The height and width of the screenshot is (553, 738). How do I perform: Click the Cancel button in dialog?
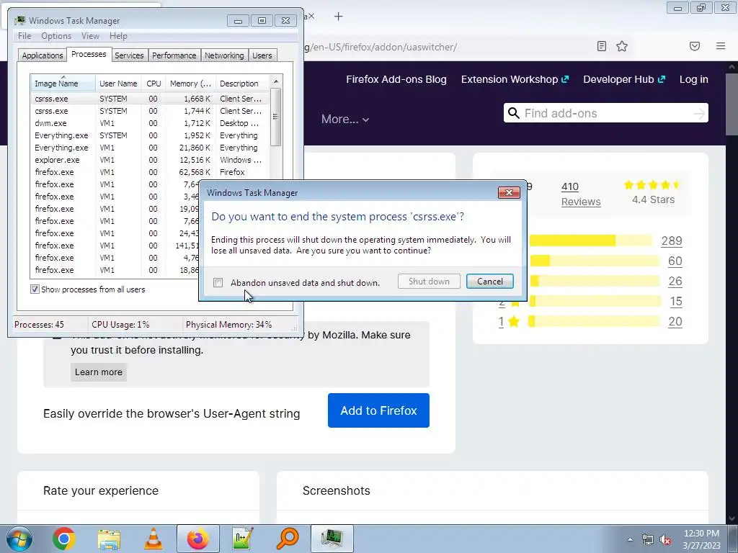(490, 282)
